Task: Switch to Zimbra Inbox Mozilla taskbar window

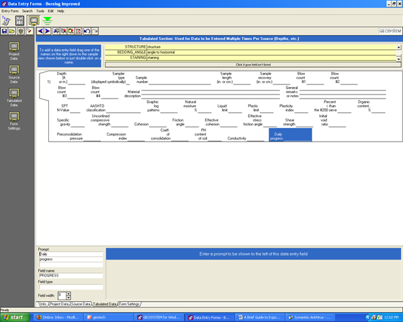Action: pyautogui.click(x=58, y=317)
